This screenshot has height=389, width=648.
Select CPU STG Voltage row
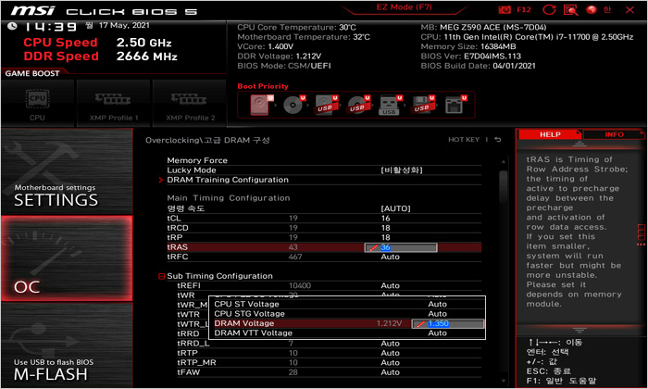tap(347, 314)
